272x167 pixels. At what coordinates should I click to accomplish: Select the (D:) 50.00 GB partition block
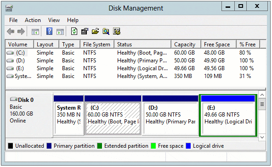click(x=170, y=115)
